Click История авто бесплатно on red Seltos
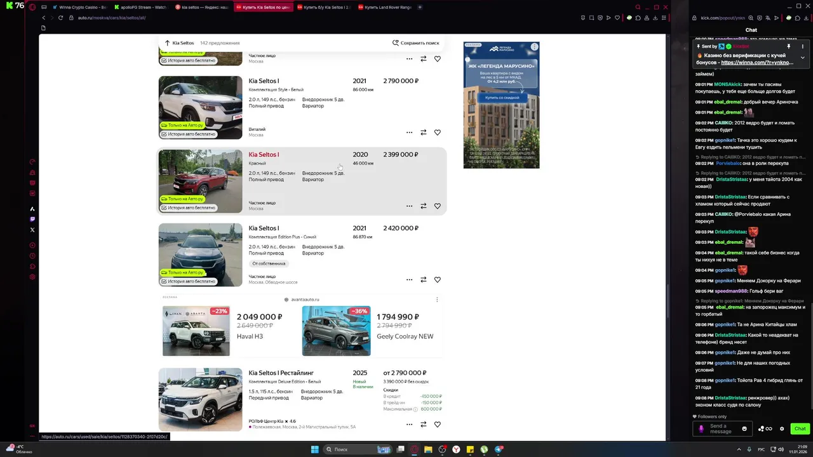Screen dimensions: 813x457 point(188,208)
